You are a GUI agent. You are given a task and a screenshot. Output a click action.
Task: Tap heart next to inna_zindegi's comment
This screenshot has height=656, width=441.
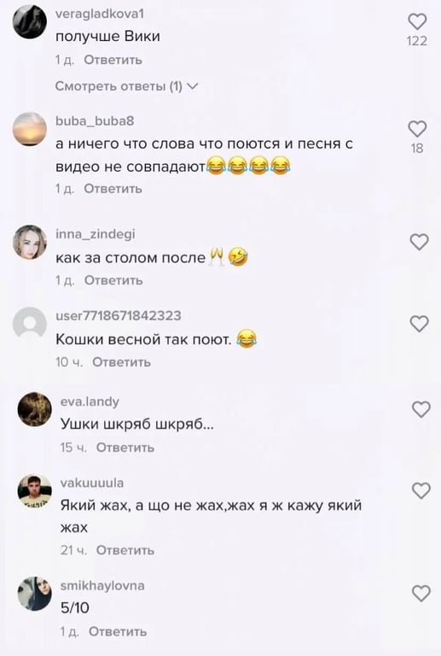[x=419, y=242]
